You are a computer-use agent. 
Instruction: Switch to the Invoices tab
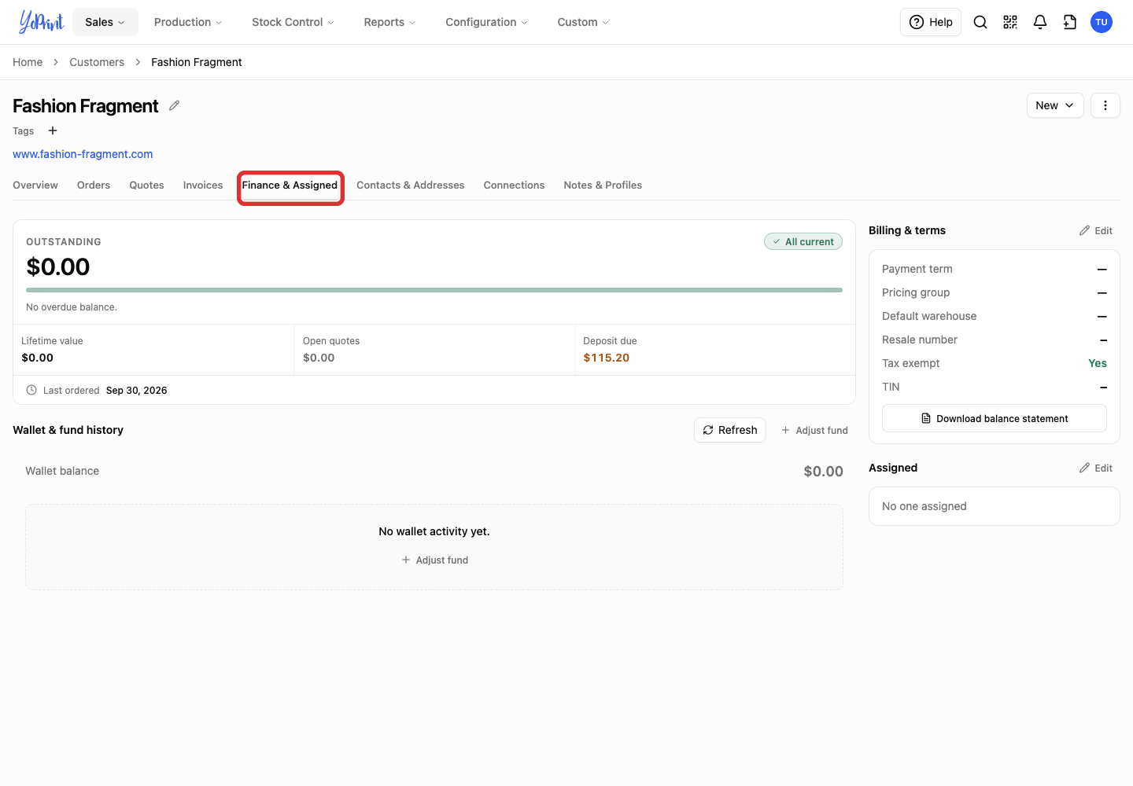(x=203, y=185)
